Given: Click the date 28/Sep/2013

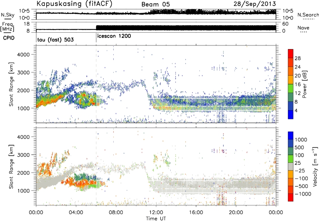Looking at the screenshot, I should coord(254,4).
